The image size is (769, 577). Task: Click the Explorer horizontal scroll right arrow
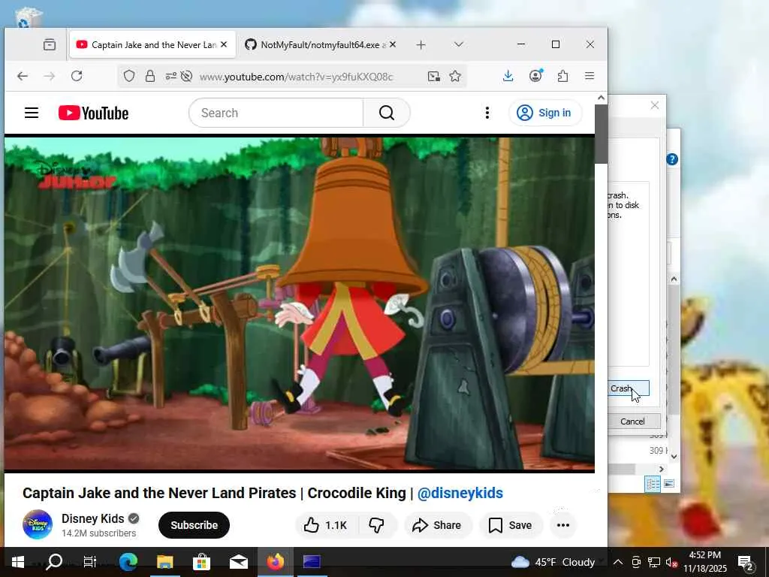661,469
